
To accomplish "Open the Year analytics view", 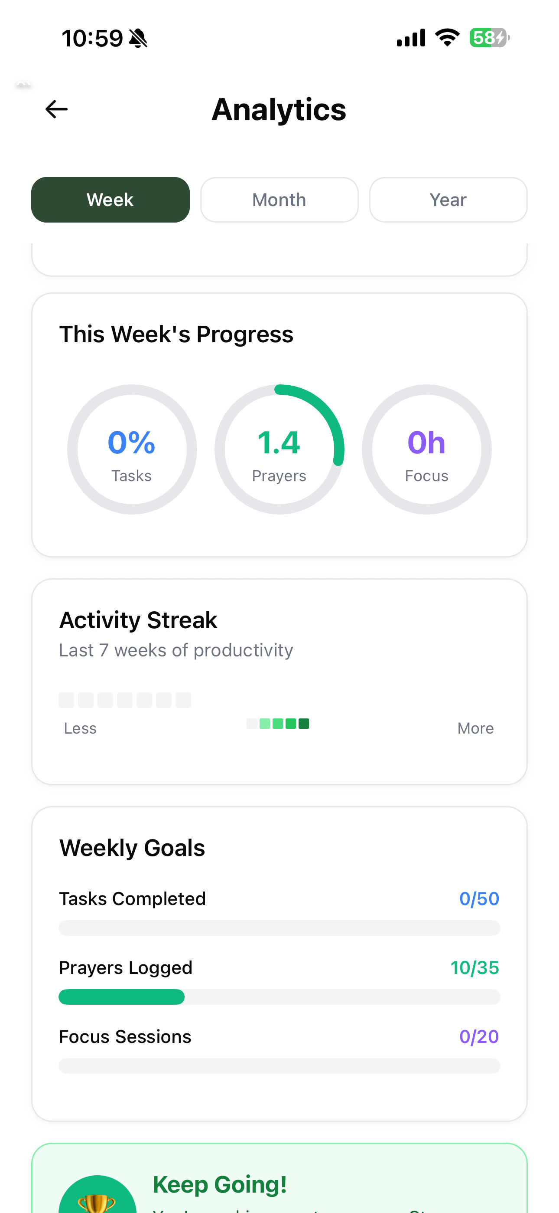I will [x=448, y=200].
